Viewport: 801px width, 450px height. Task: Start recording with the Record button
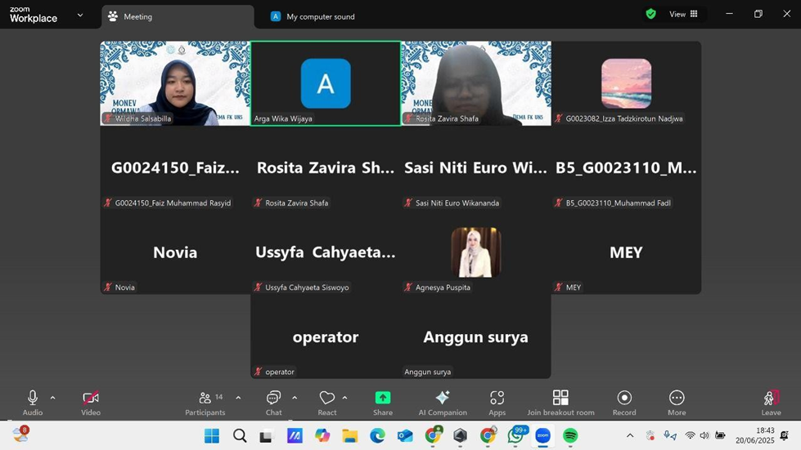(624, 401)
